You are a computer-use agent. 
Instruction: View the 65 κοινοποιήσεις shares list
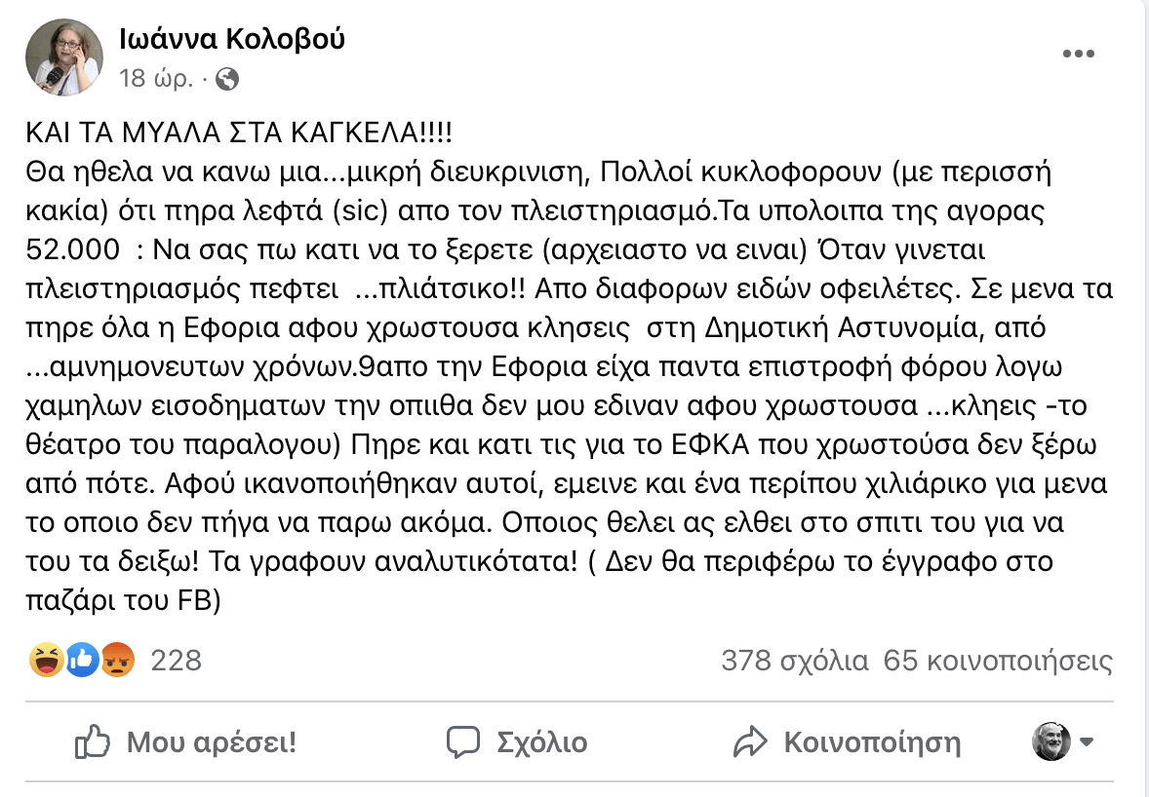pyautogui.click(x=998, y=661)
